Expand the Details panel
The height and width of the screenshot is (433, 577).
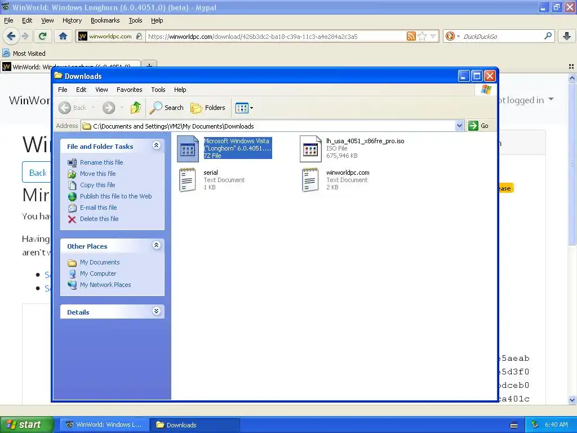coord(157,311)
